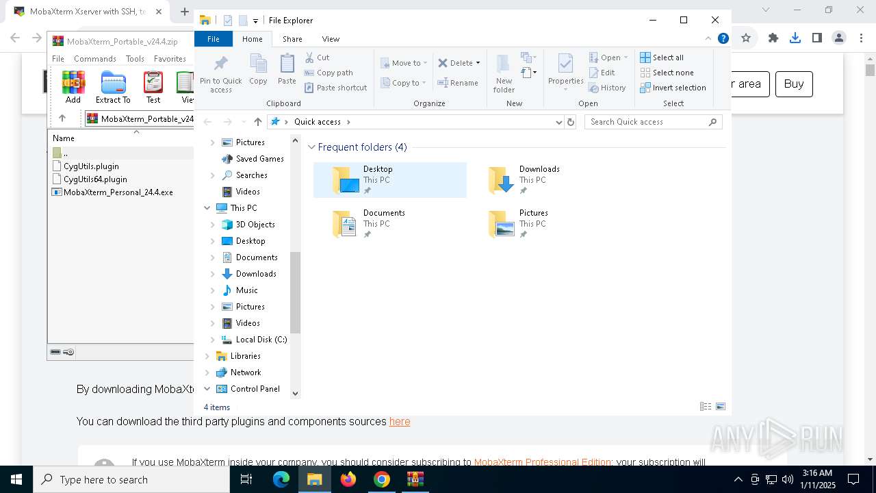Create a New folder

coord(504,73)
